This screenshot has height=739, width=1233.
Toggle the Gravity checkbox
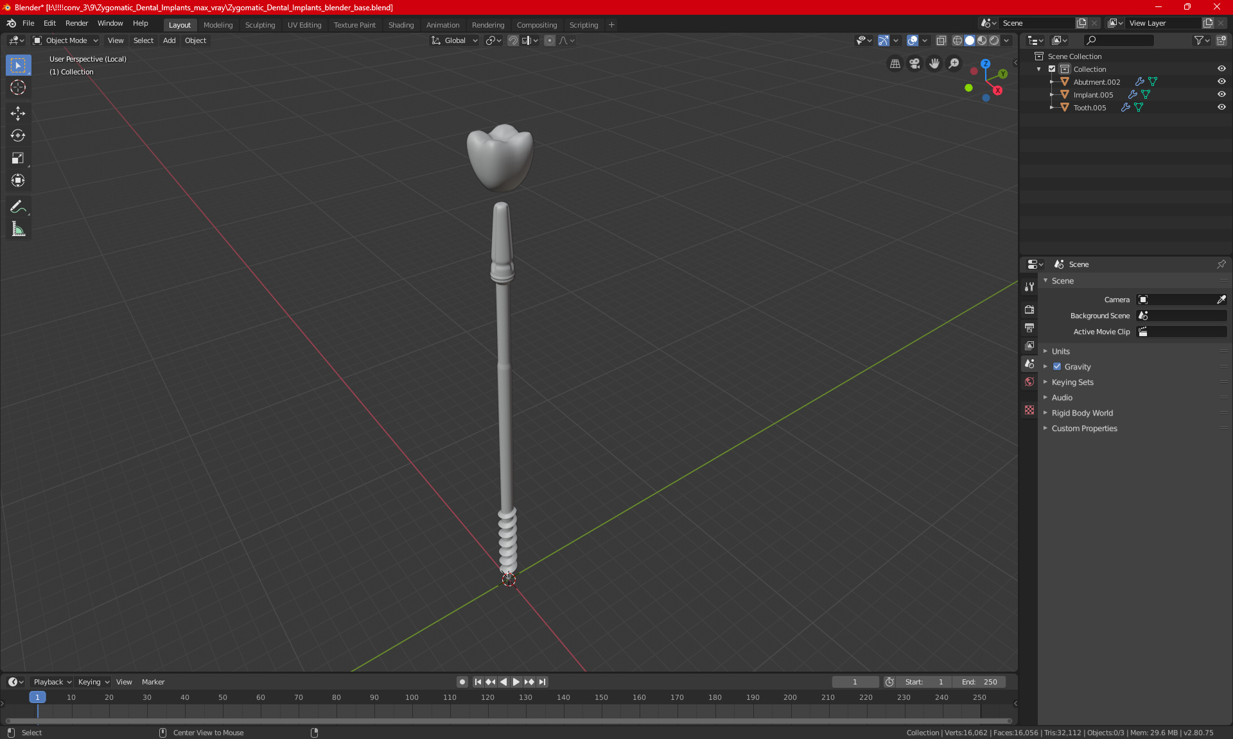pos(1057,367)
